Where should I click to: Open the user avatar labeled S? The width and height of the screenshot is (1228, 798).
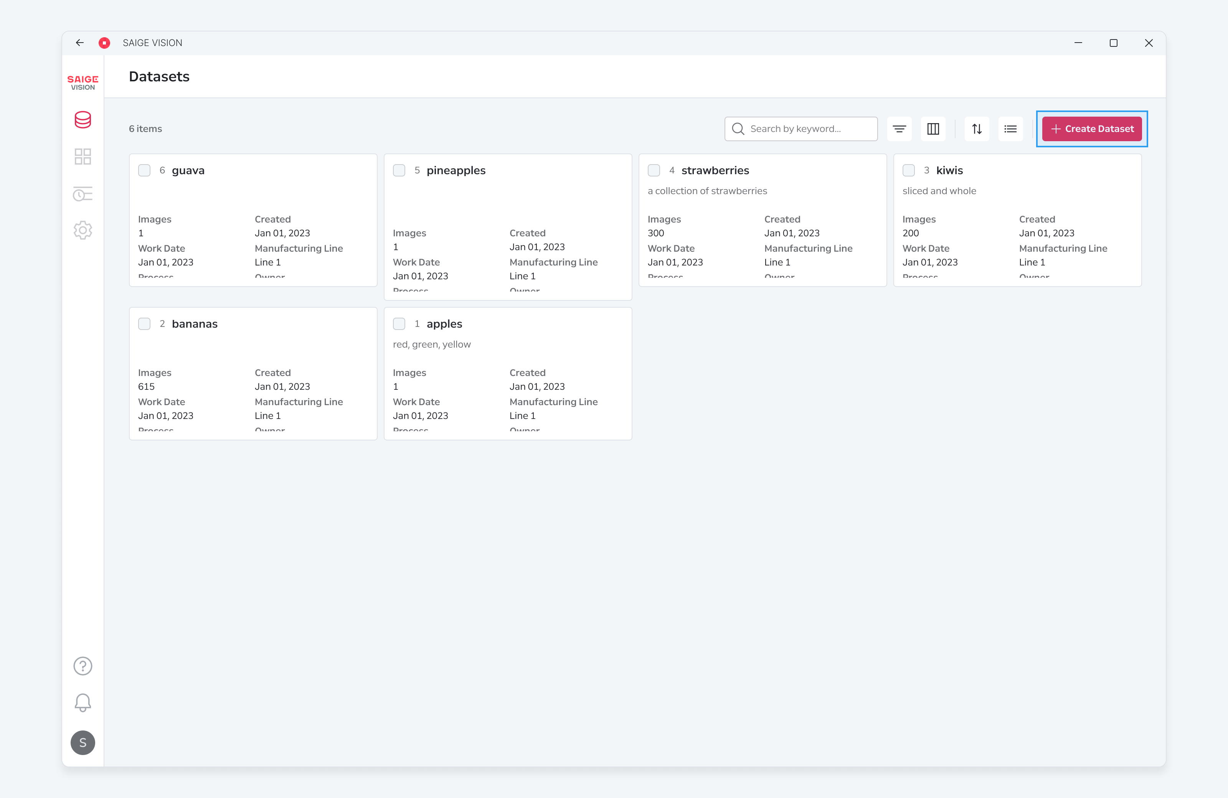click(83, 743)
